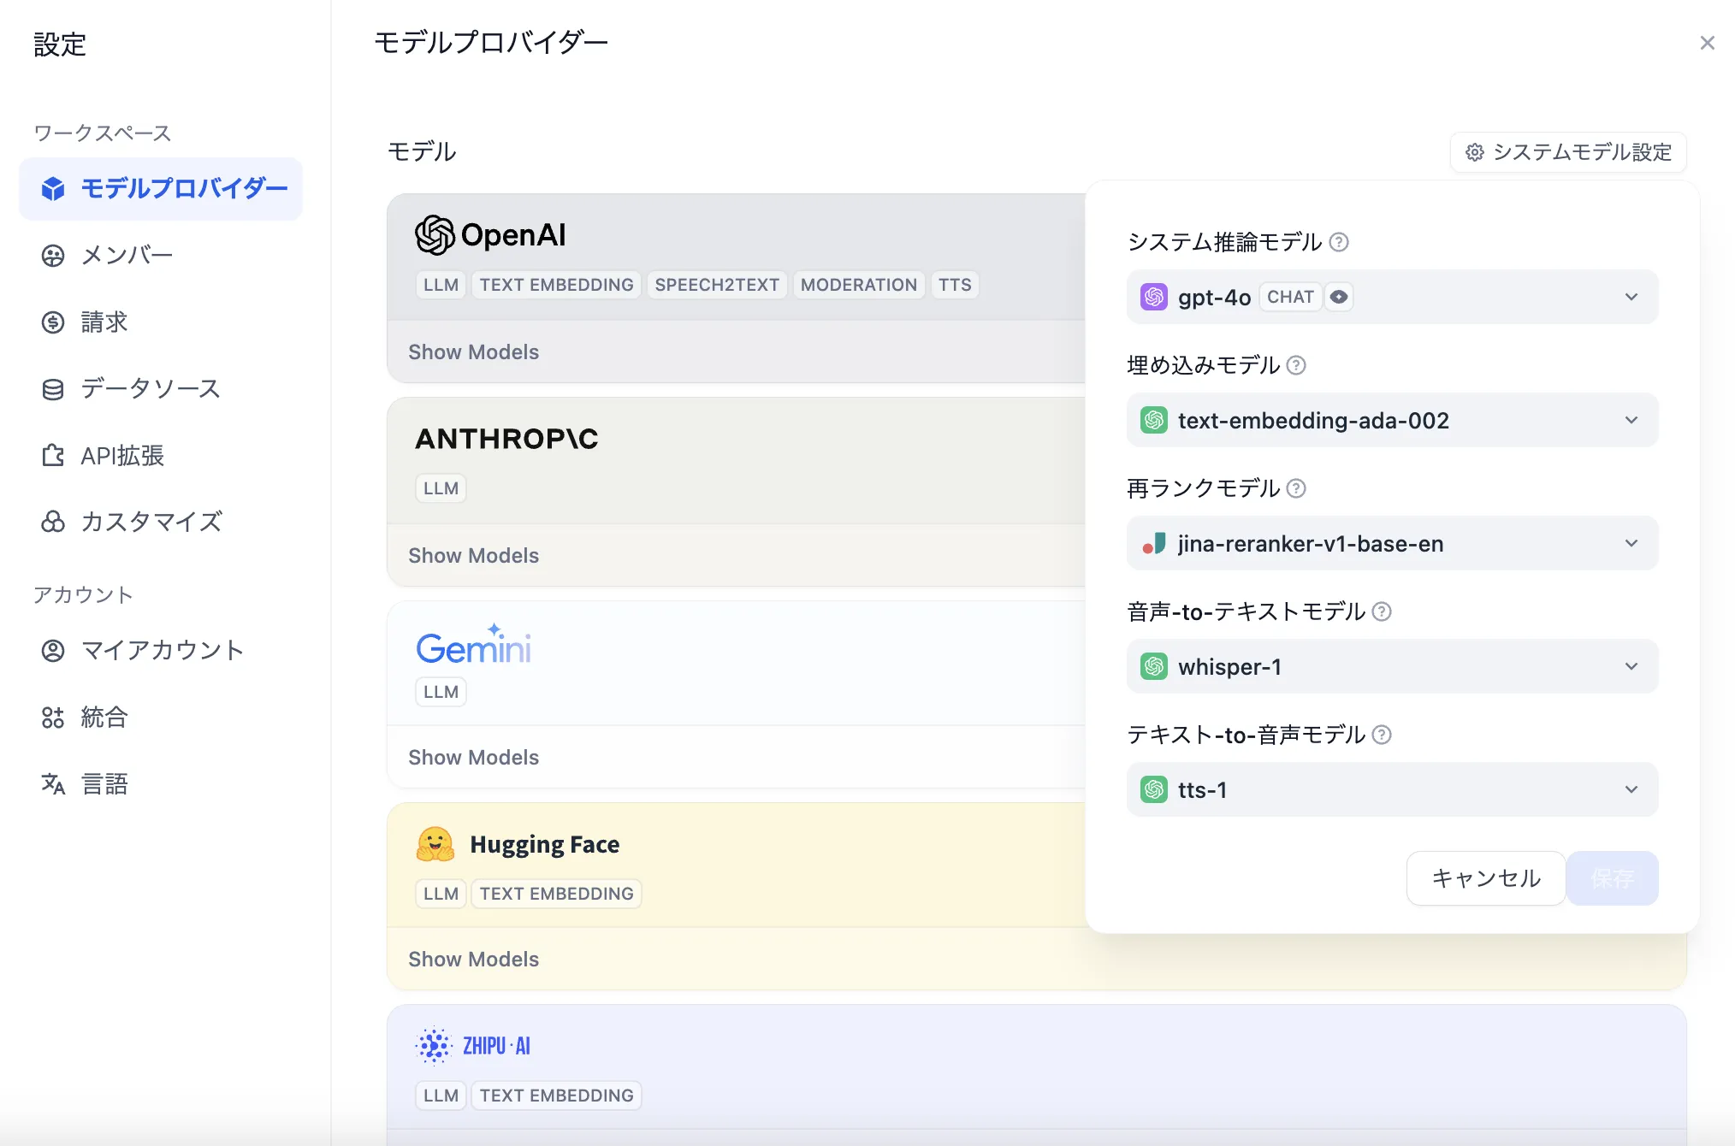Click the Hugging Face emoji logo
The width and height of the screenshot is (1735, 1146).
pyautogui.click(x=435, y=844)
